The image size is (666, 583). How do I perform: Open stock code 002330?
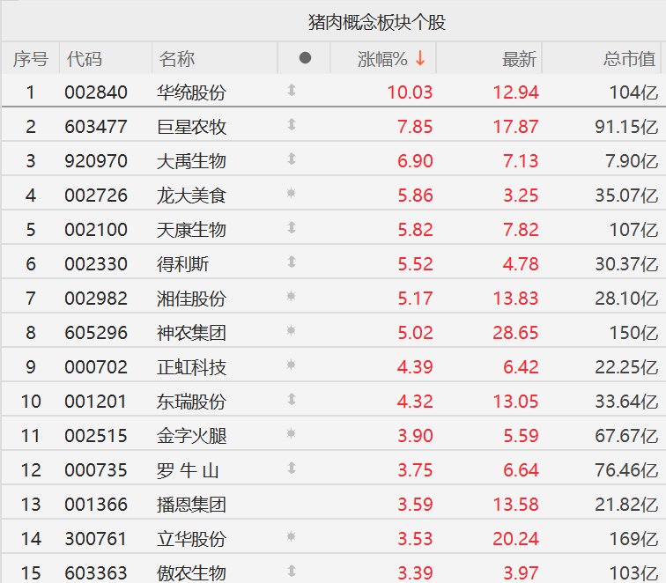pyautogui.click(x=95, y=263)
